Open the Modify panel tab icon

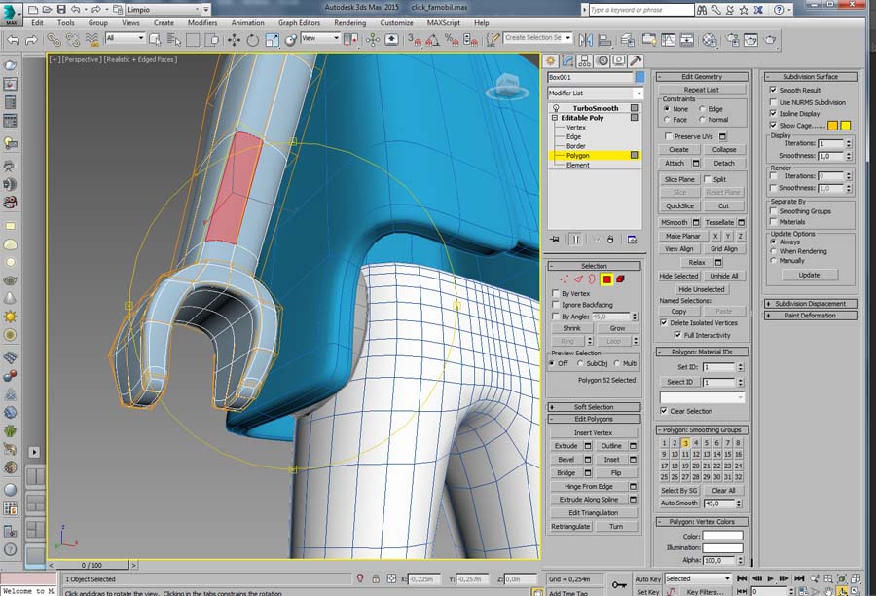click(568, 60)
